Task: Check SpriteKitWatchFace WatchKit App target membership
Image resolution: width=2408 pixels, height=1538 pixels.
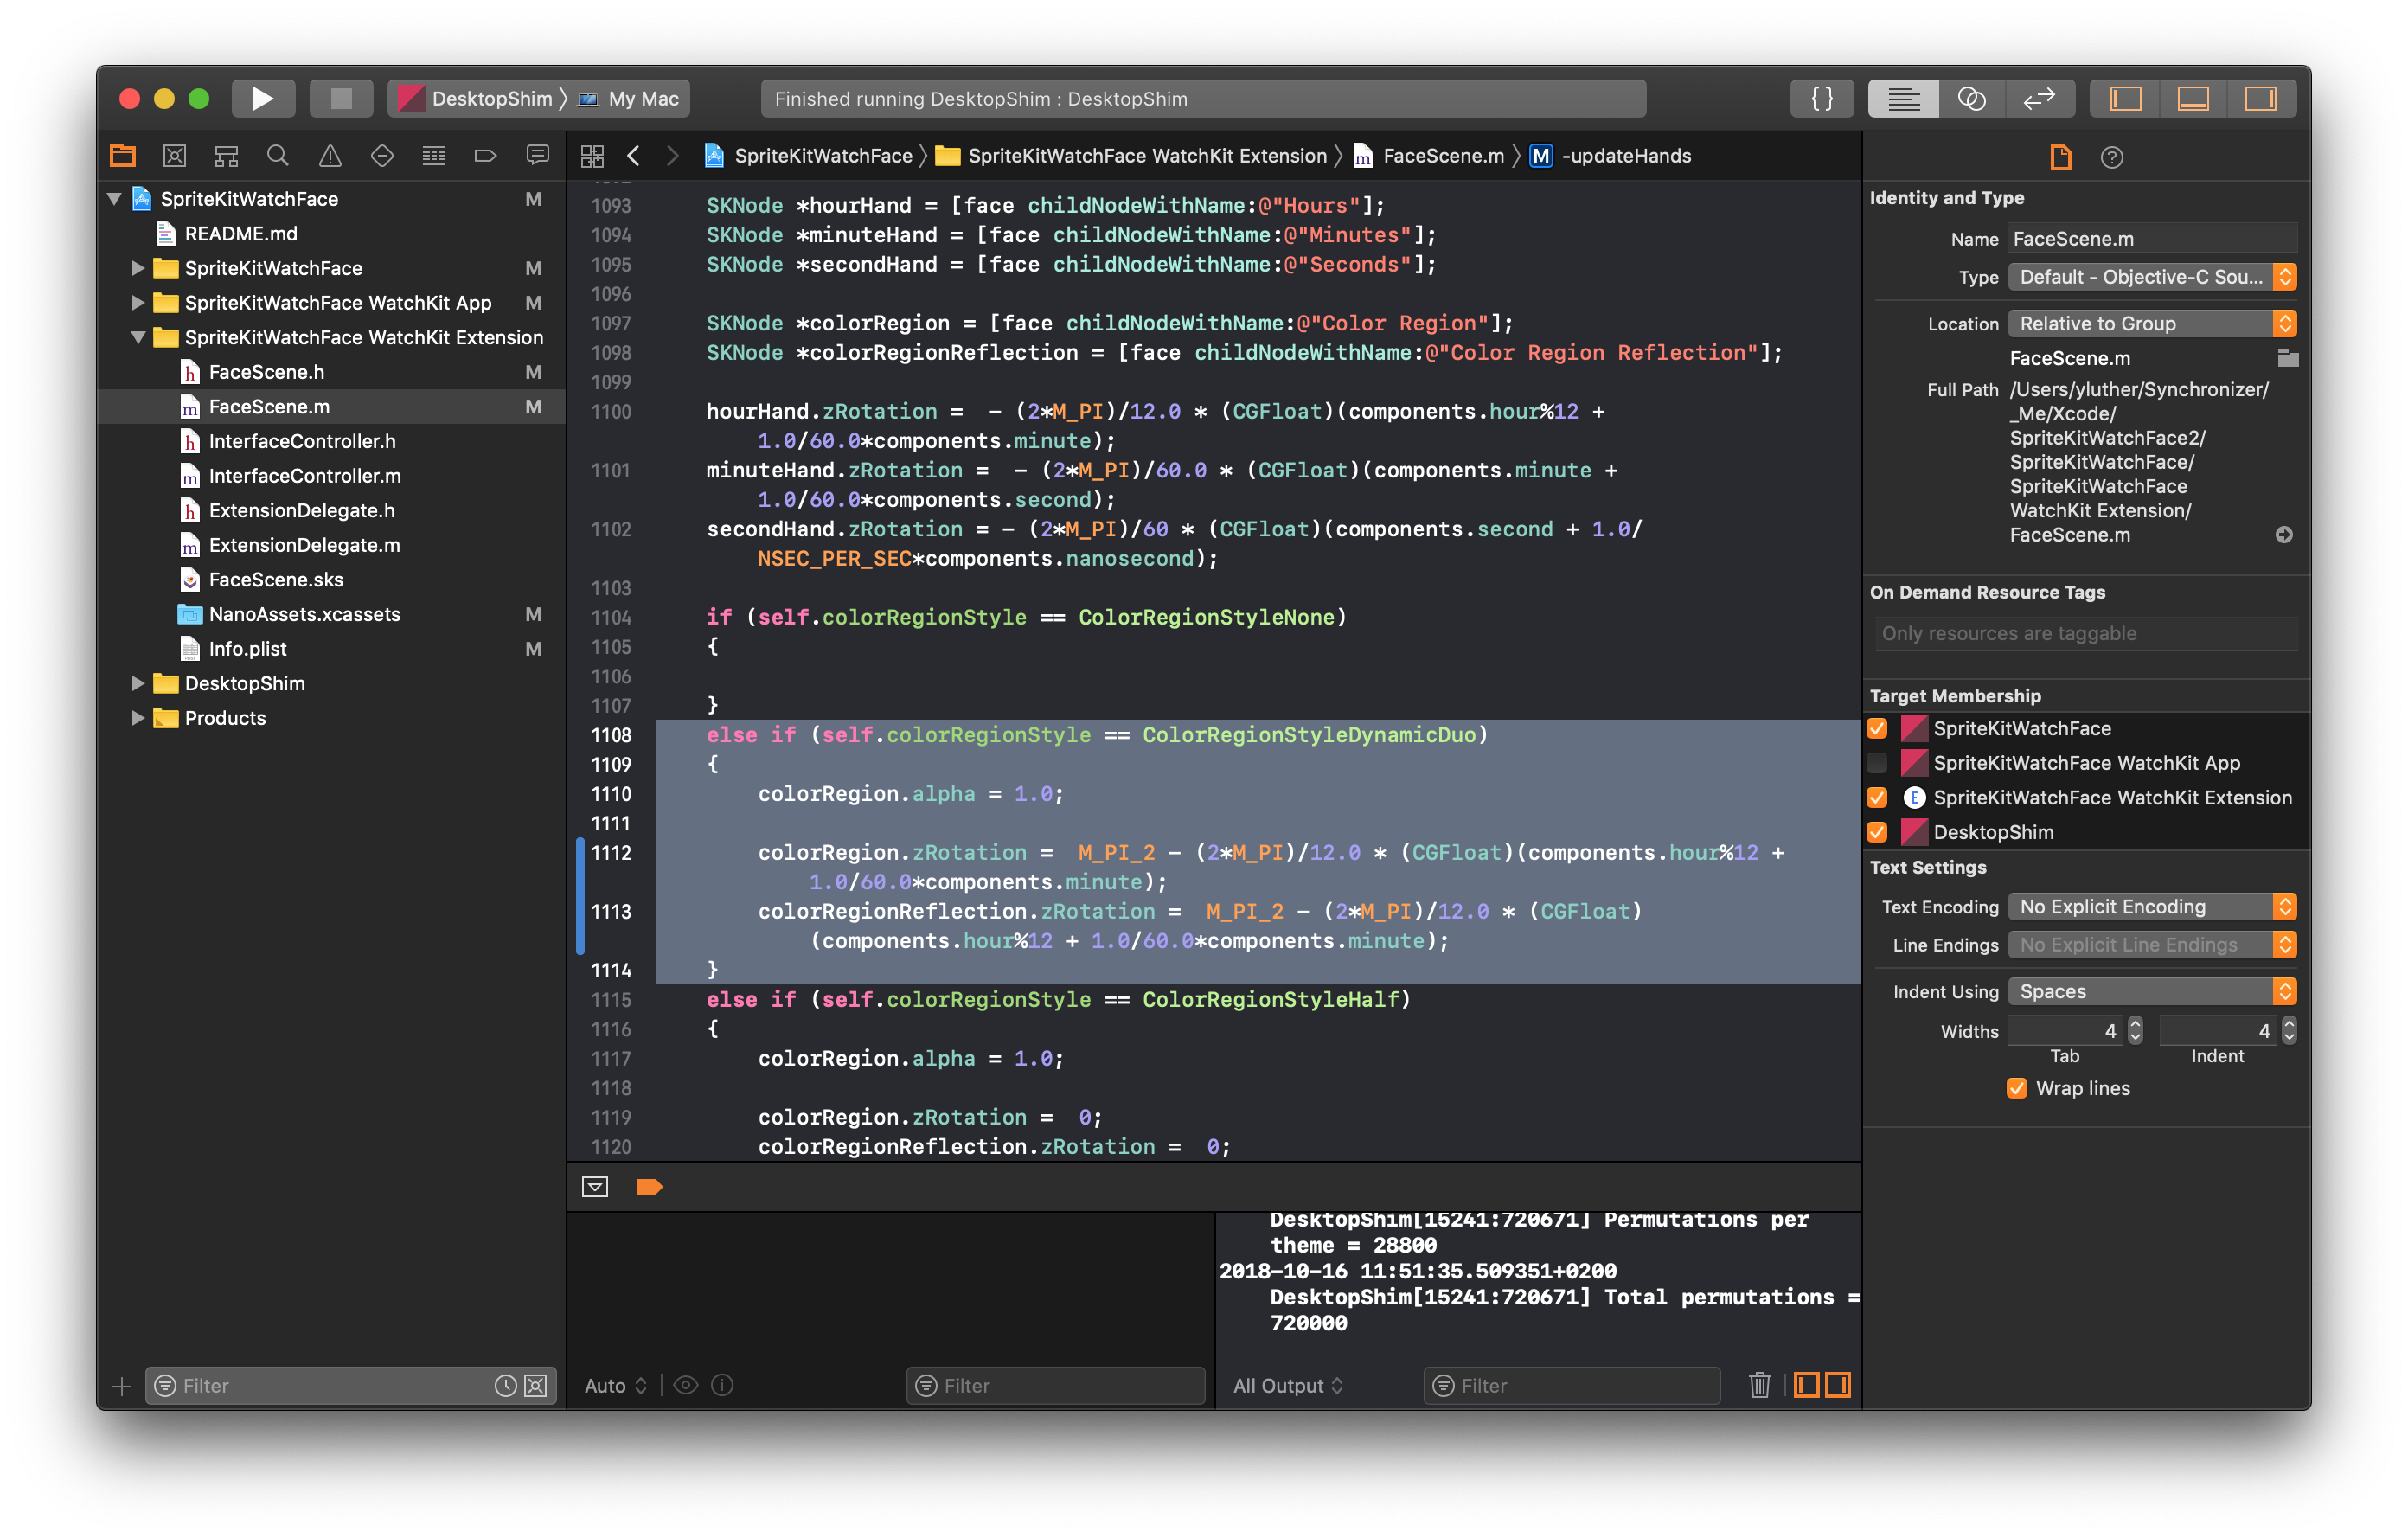Action: click(1877, 763)
